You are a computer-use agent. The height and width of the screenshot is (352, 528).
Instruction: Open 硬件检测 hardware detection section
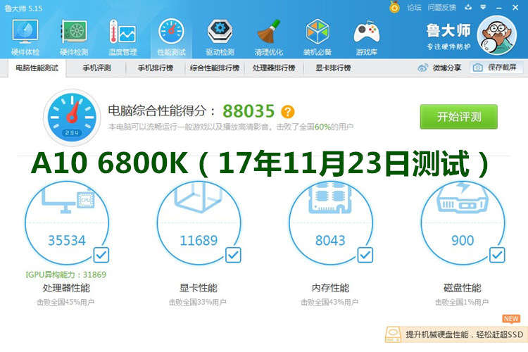[74, 37]
